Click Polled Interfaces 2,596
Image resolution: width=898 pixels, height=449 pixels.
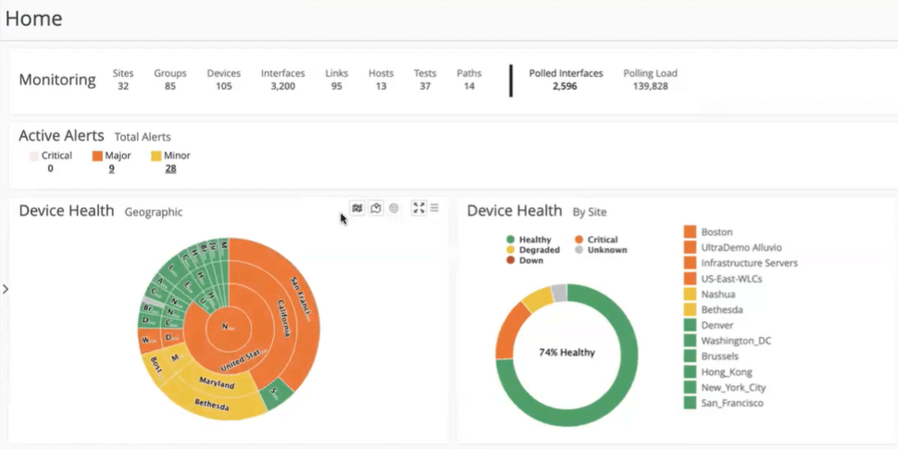pyautogui.click(x=565, y=86)
